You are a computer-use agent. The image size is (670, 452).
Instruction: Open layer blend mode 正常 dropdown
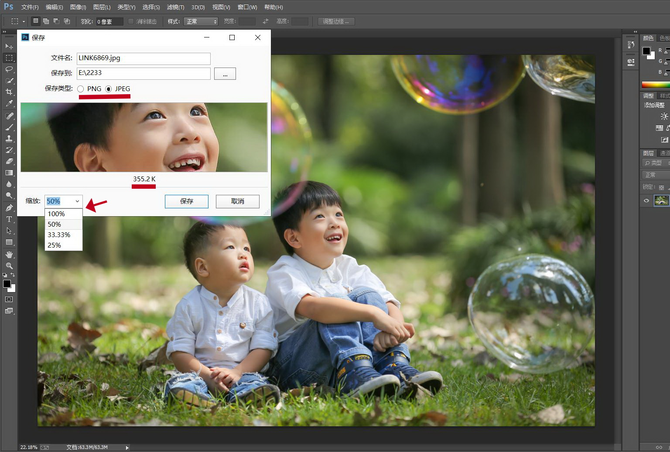pyautogui.click(x=656, y=175)
